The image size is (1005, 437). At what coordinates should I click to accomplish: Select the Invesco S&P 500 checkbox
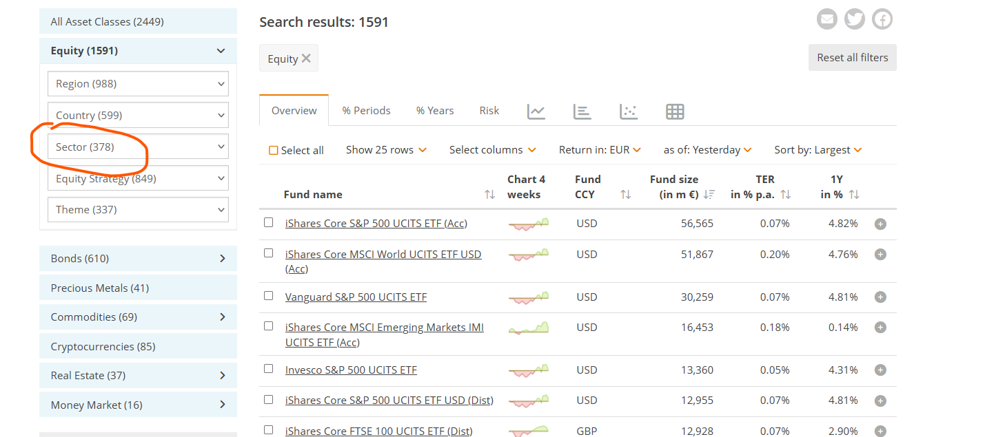click(269, 369)
